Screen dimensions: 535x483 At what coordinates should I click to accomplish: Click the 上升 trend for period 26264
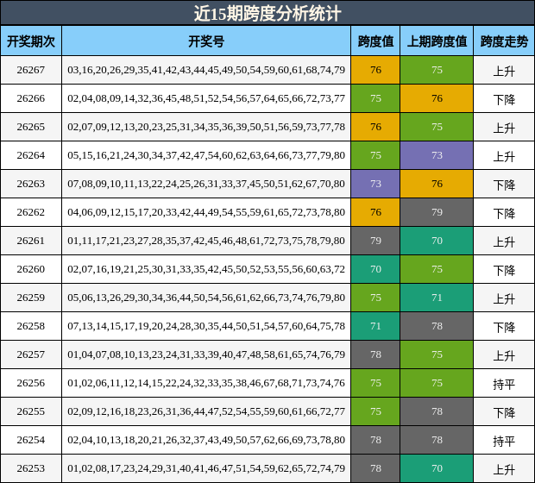tap(504, 157)
